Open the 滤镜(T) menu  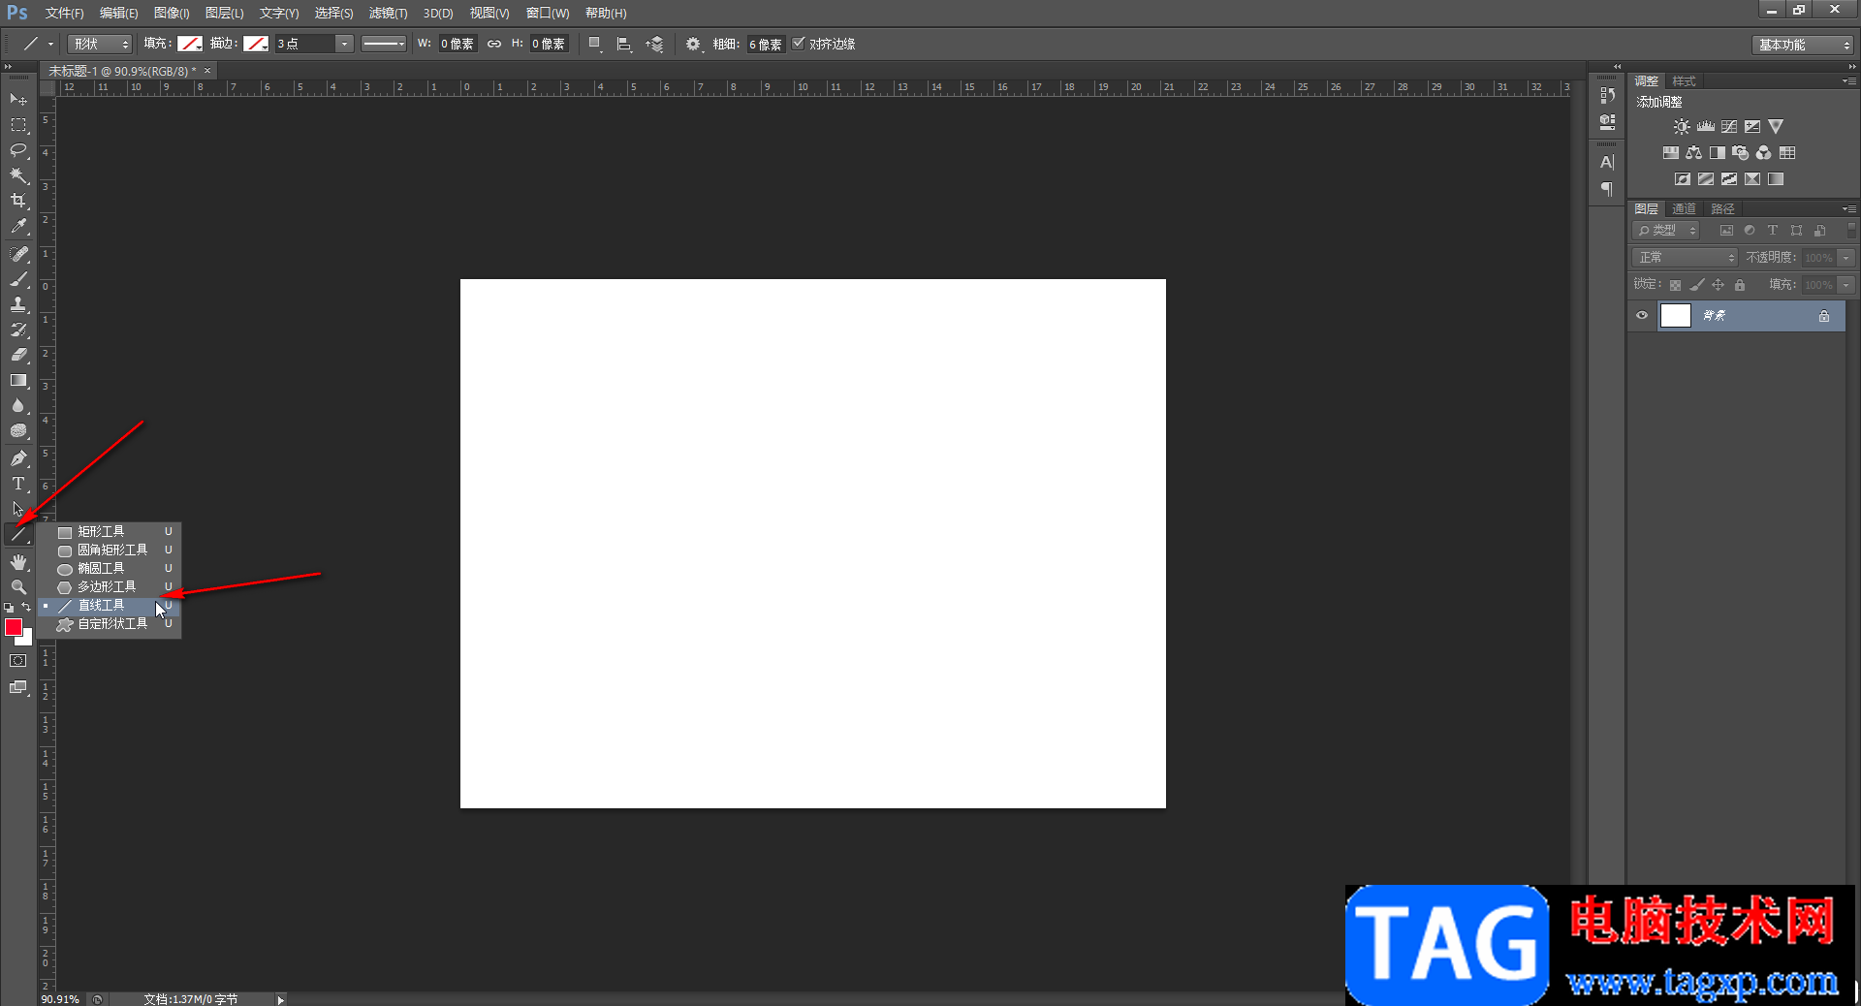click(388, 14)
